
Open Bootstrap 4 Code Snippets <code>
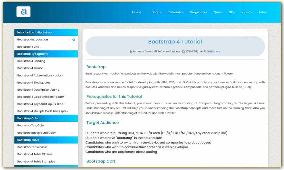[x=46, y=97]
